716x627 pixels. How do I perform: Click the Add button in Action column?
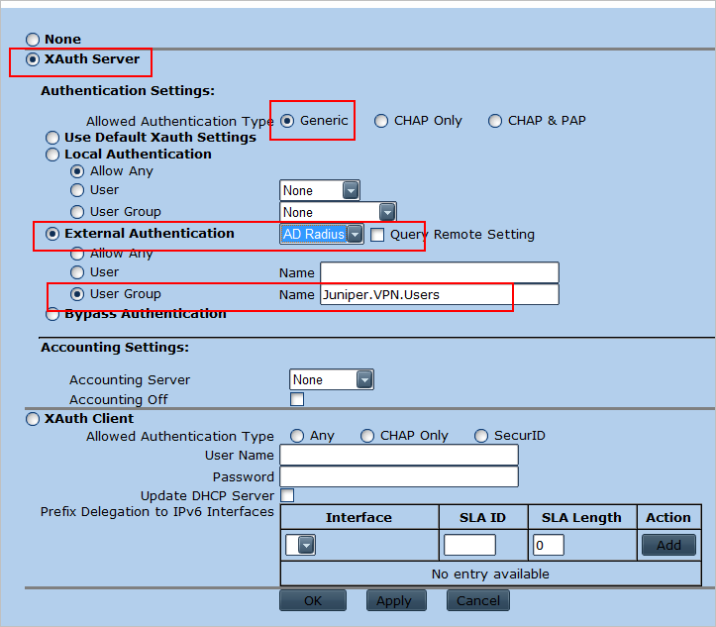point(668,545)
